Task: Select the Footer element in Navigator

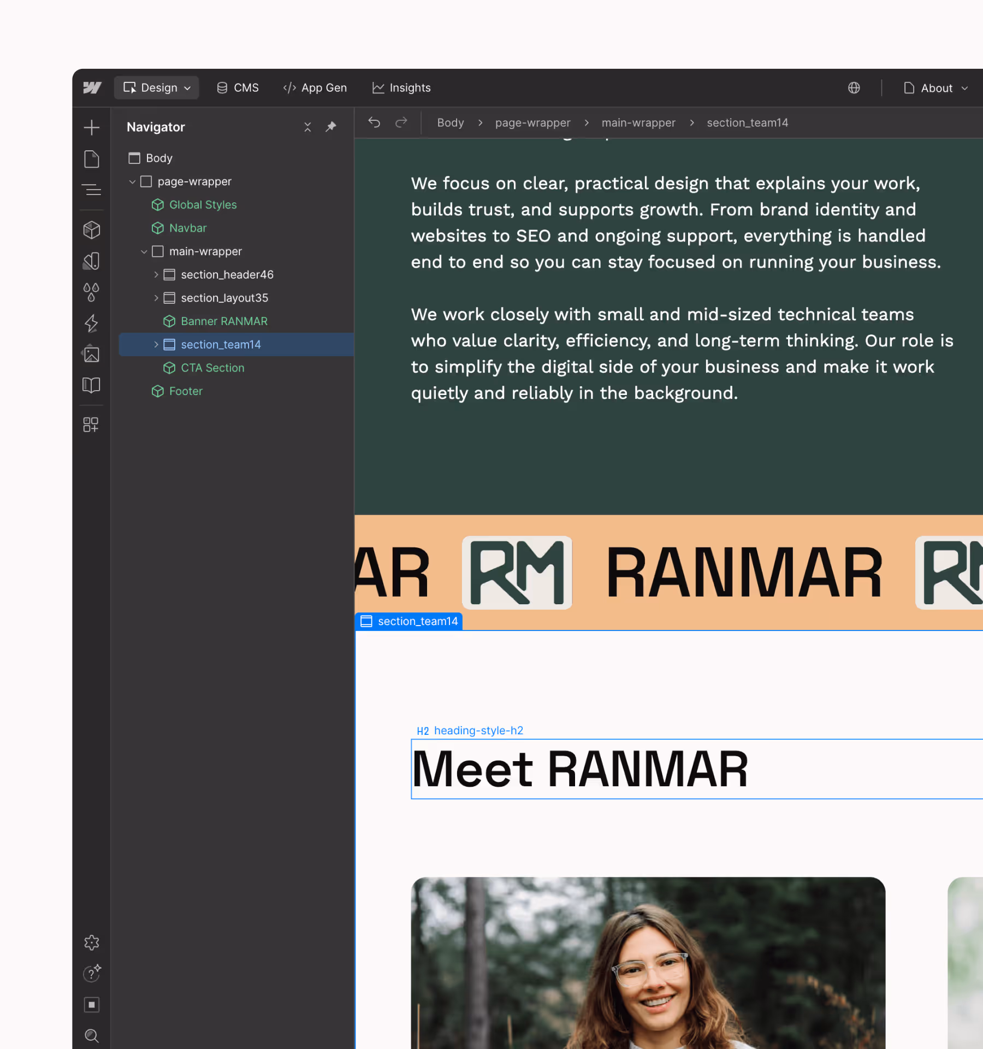Action: coord(186,391)
